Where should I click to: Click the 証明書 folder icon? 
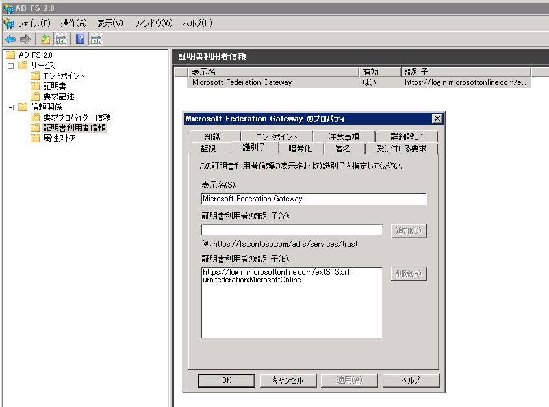pos(35,86)
